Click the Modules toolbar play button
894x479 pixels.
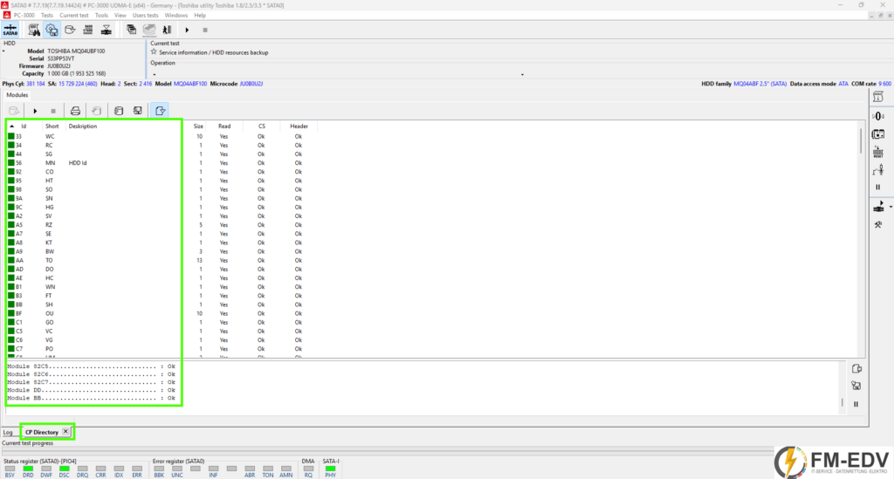coord(35,111)
